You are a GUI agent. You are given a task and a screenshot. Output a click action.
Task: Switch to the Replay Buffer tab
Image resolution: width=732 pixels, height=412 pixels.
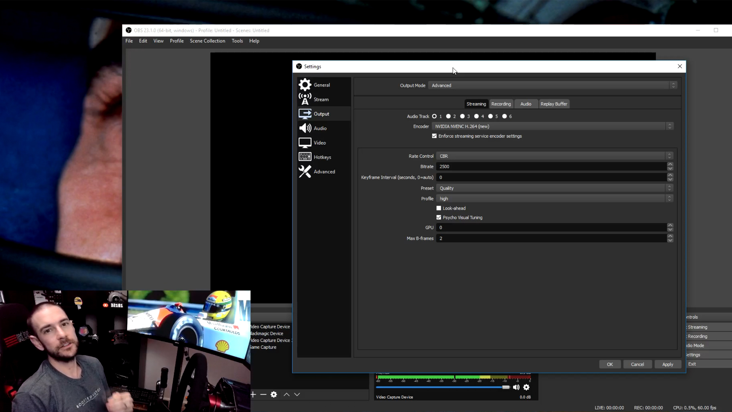click(554, 104)
